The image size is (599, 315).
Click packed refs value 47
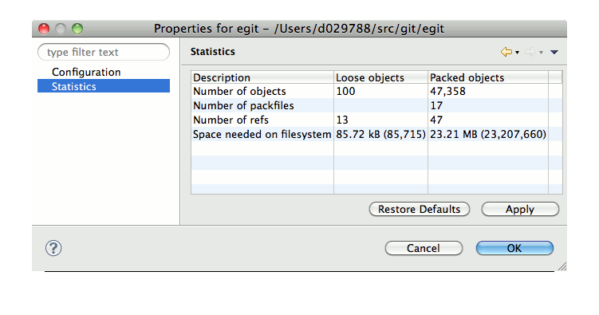coord(436,120)
